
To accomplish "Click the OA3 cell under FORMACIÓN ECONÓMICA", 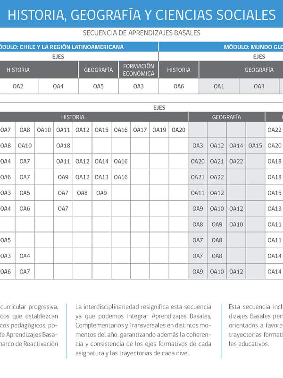I will (139, 86).
